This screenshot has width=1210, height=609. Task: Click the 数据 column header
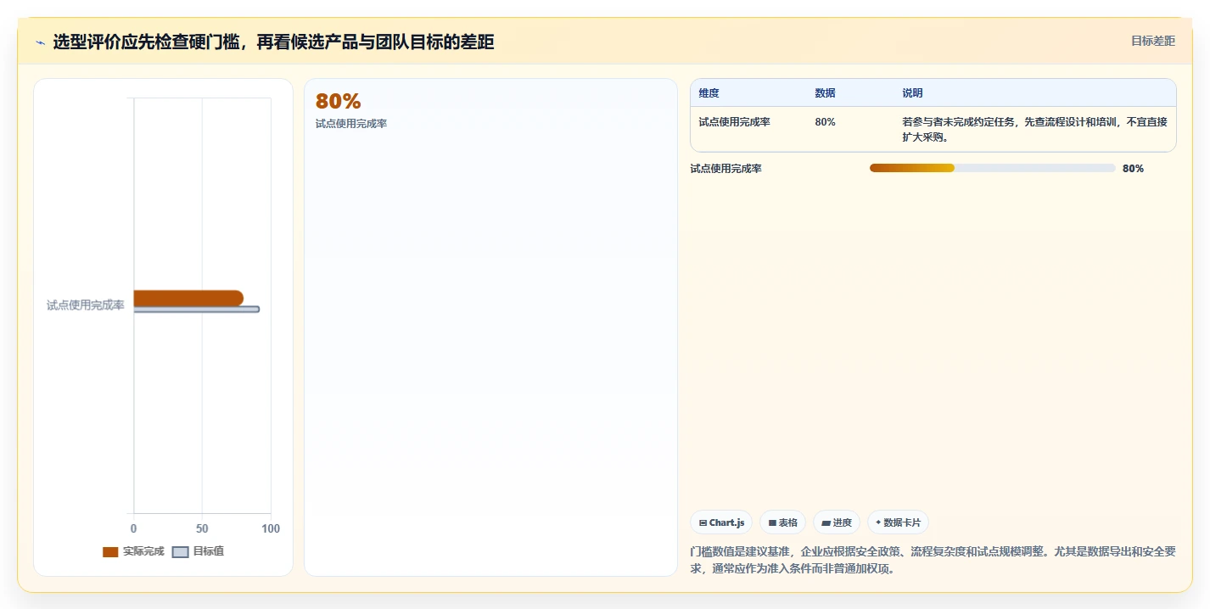click(825, 93)
